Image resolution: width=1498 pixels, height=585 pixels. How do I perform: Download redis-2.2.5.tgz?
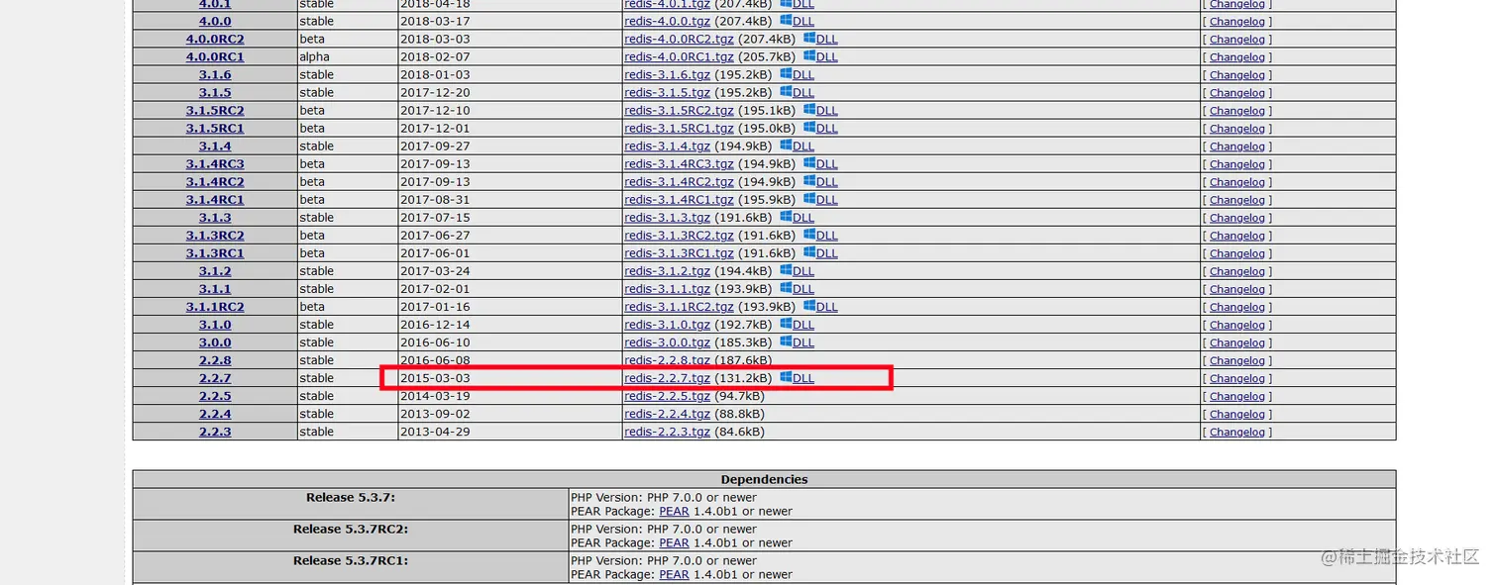click(x=667, y=396)
